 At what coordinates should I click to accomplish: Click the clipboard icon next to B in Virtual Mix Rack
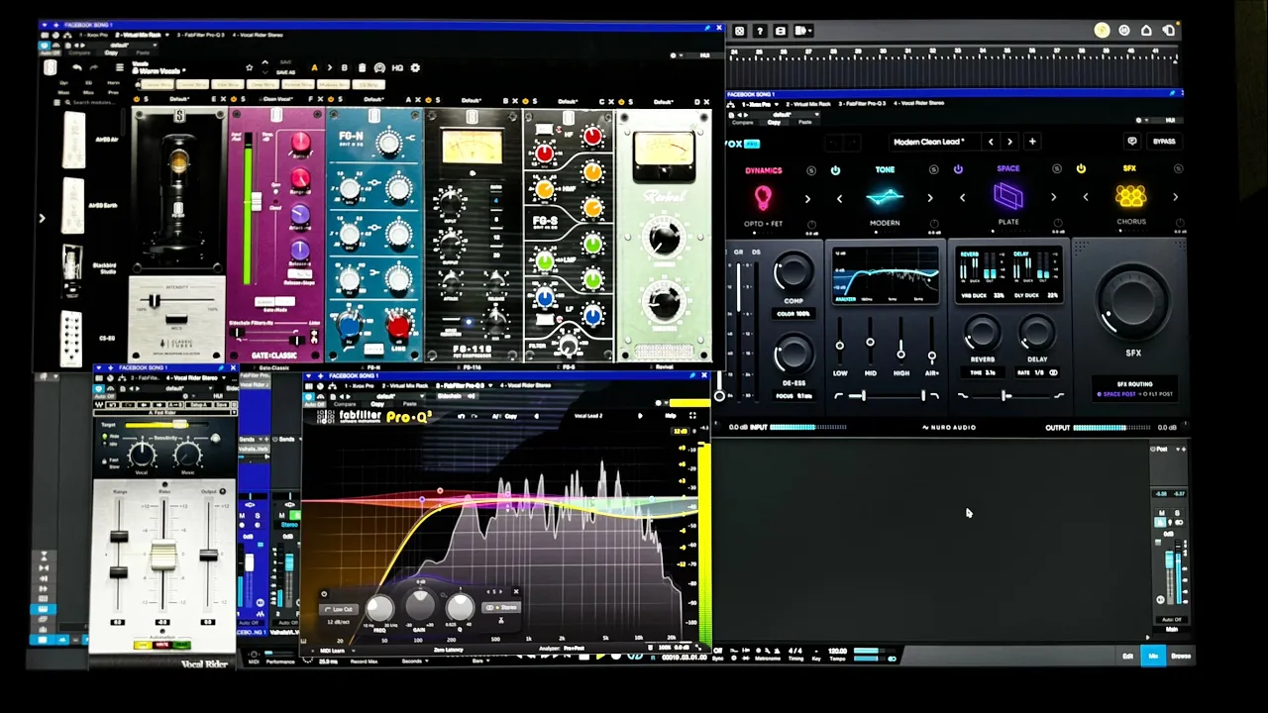coord(362,68)
